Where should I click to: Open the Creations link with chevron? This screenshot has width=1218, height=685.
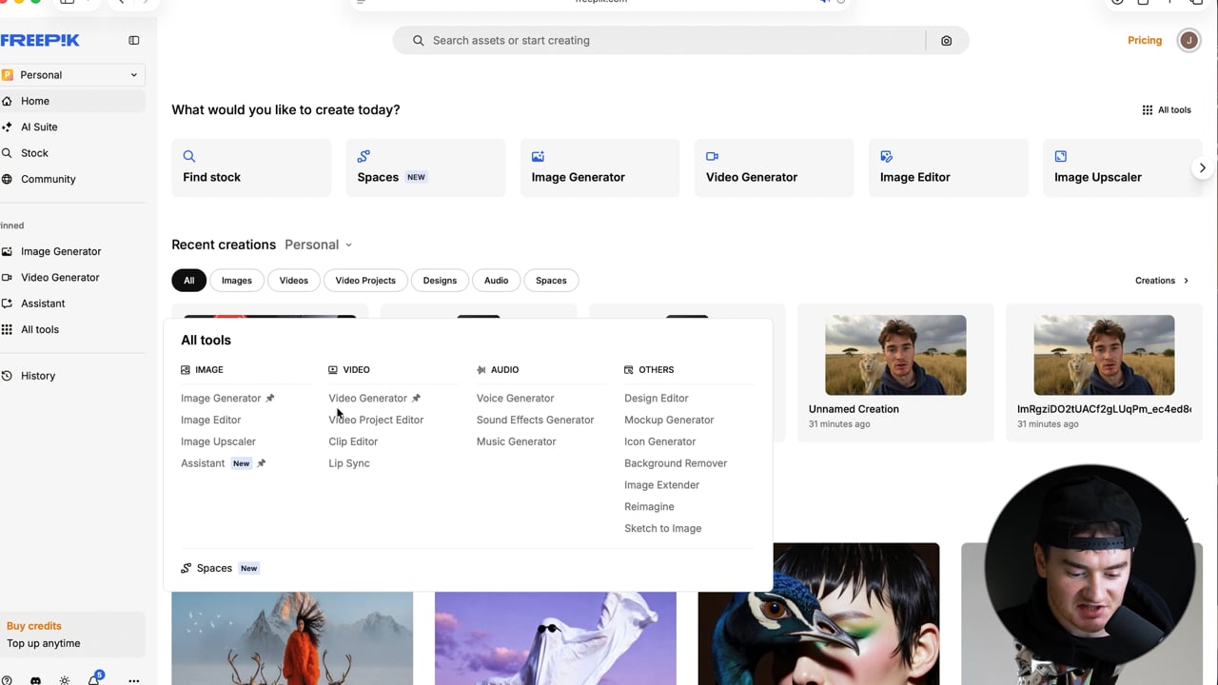coord(1162,281)
